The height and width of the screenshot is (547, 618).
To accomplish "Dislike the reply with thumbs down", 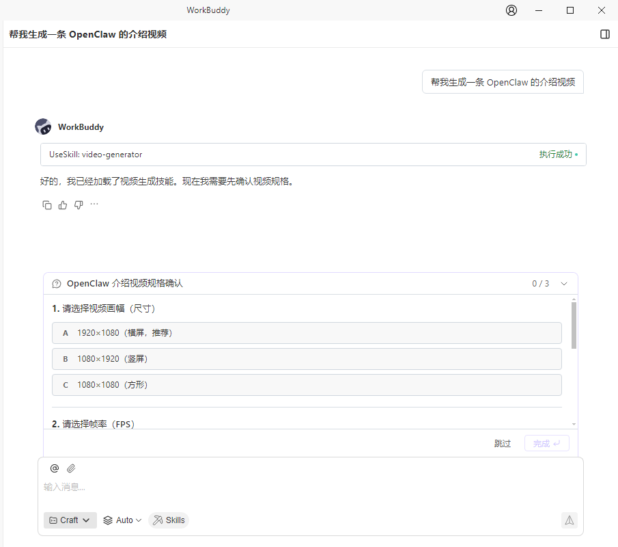I will [x=79, y=205].
